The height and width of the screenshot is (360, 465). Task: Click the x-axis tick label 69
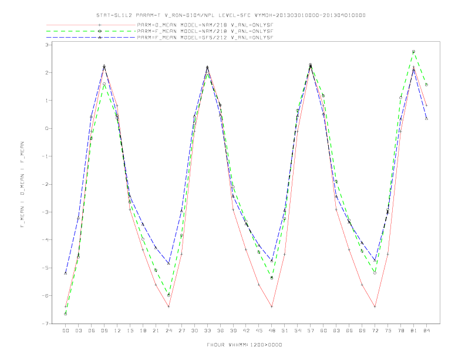click(x=362, y=331)
